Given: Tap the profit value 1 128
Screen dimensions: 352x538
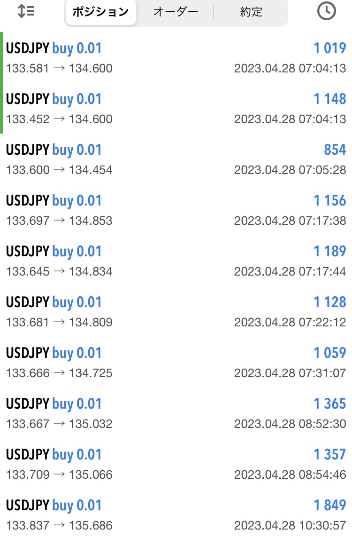Looking at the screenshot, I should pyautogui.click(x=330, y=302).
